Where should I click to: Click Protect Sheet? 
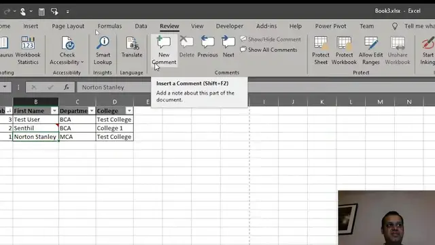point(321,50)
